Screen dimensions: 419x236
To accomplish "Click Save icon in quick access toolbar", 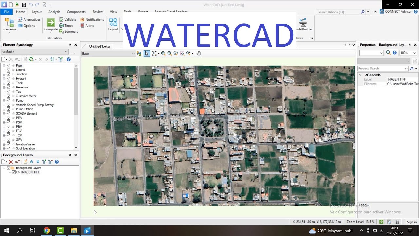I will pos(24,5).
